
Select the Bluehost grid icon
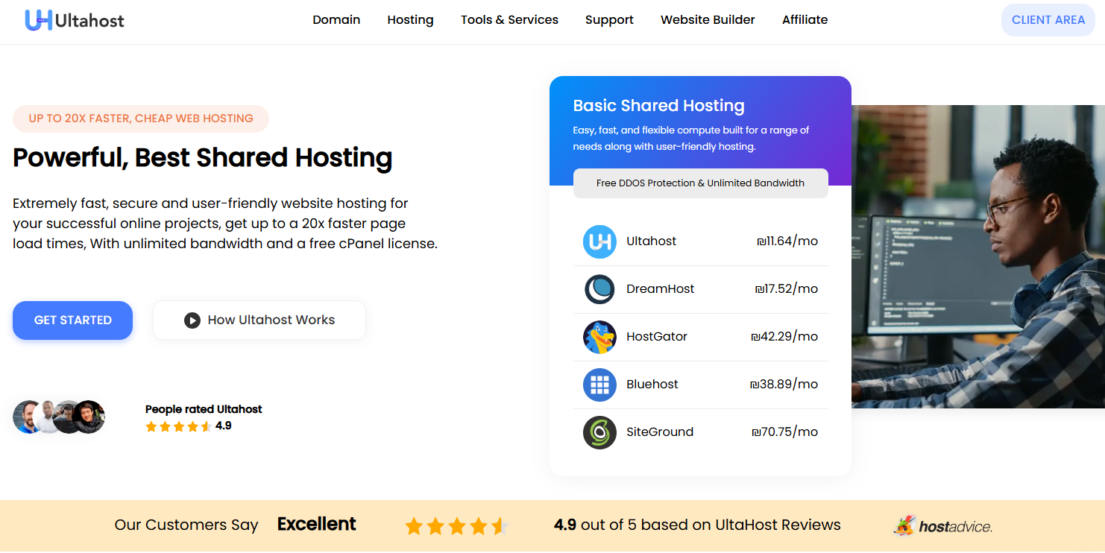click(x=599, y=385)
